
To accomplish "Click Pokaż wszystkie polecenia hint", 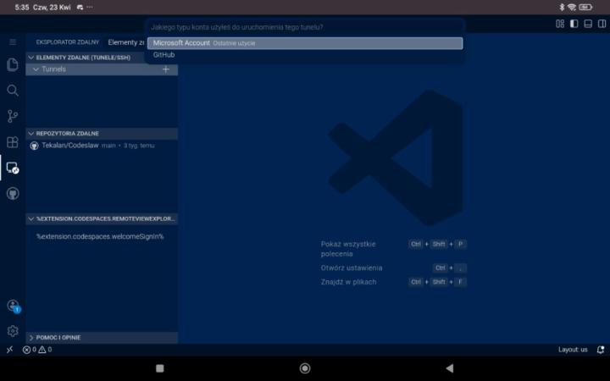I will [x=348, y=249].
